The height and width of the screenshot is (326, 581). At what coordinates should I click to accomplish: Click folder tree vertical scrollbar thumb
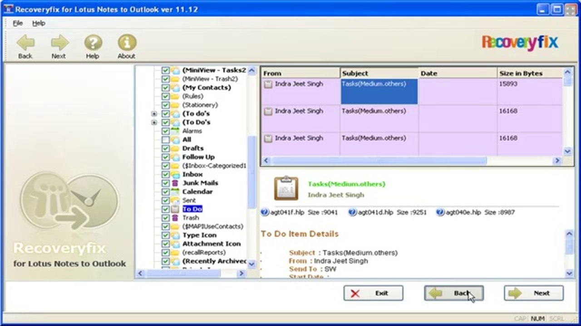click(252, 172)
